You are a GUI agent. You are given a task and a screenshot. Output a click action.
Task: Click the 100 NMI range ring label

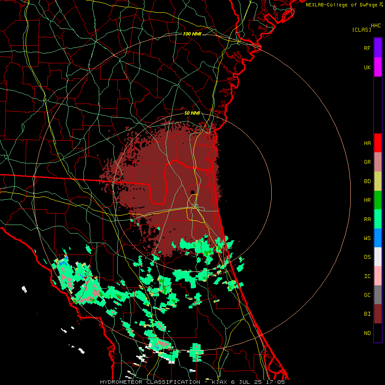pos(192,34)
